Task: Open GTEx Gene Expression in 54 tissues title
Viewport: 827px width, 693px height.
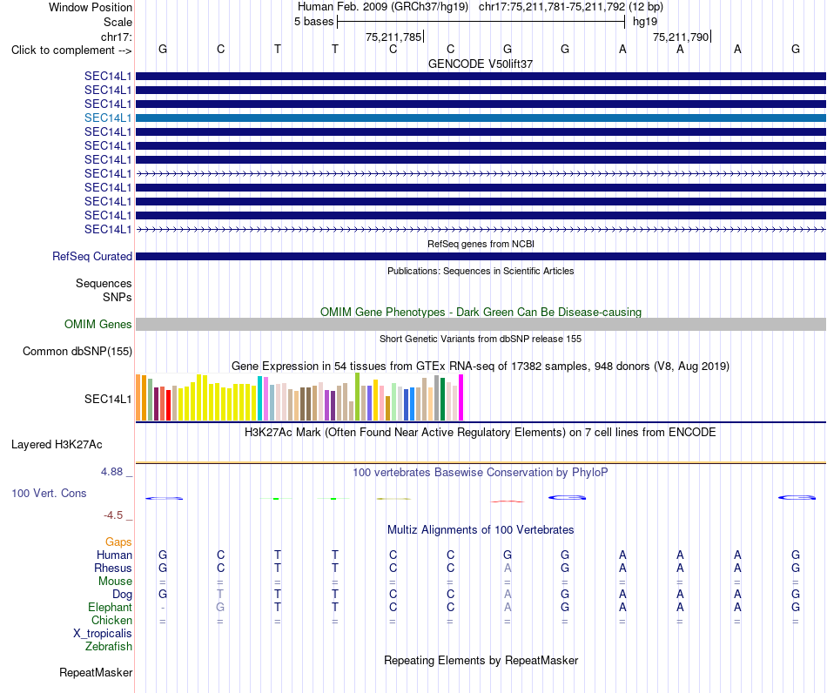Action: click(x=481, y=366)
